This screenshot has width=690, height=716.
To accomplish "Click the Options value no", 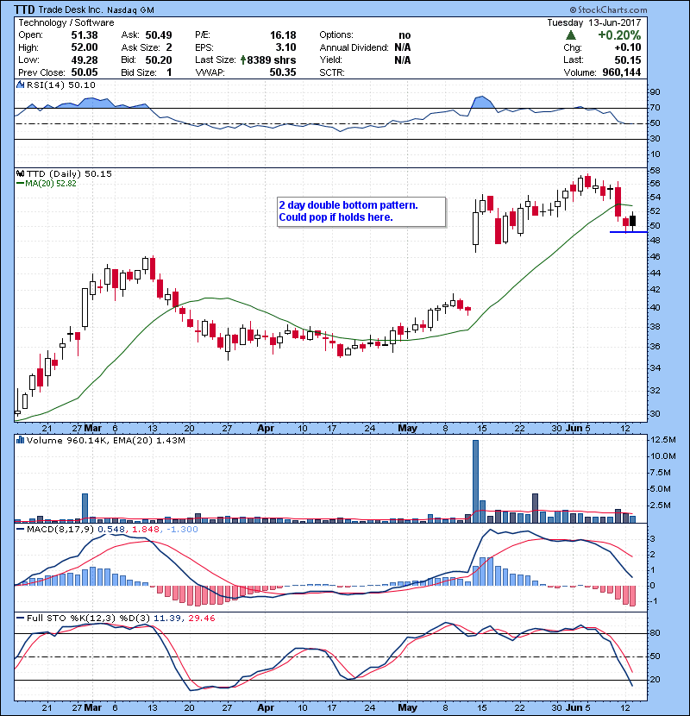I will tap(405, 35).
